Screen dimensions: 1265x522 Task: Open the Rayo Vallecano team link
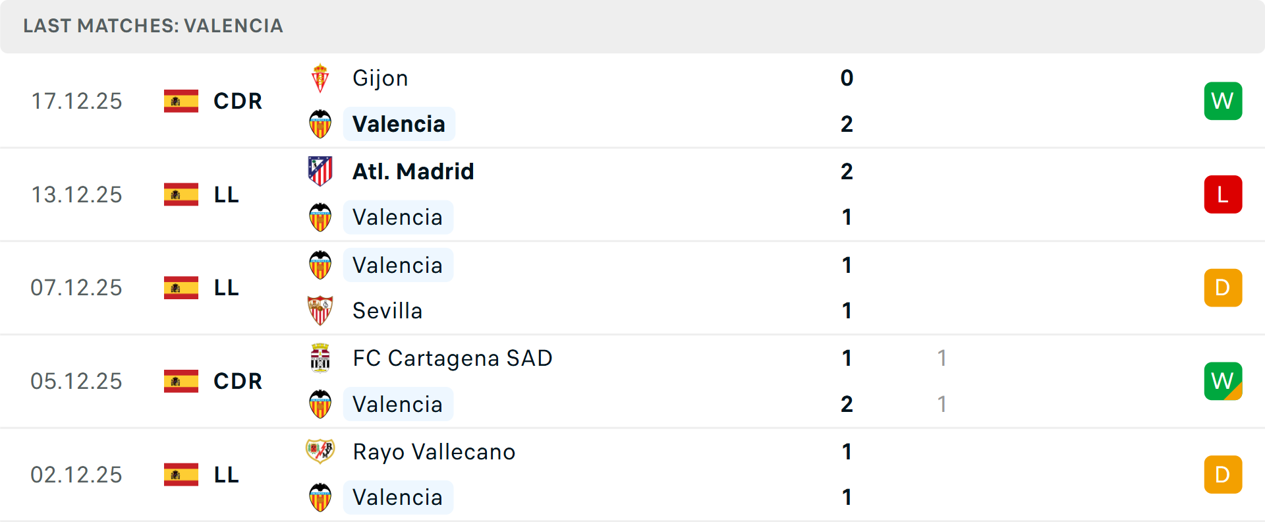point(434,451)
